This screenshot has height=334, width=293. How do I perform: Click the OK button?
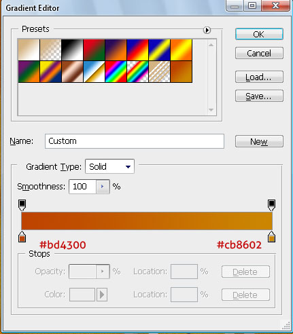[259, 34]
